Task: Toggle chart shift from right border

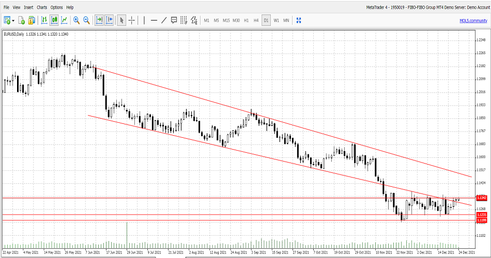Action: click(x=109, y=20)
